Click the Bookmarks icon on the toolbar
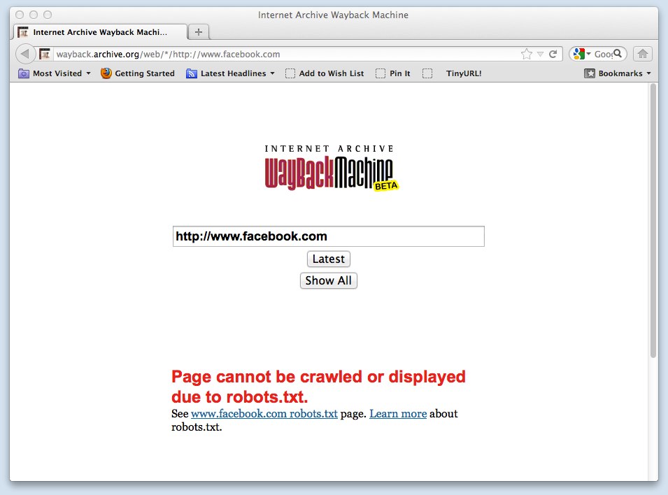The image size is (668, 495). [588, 73]
